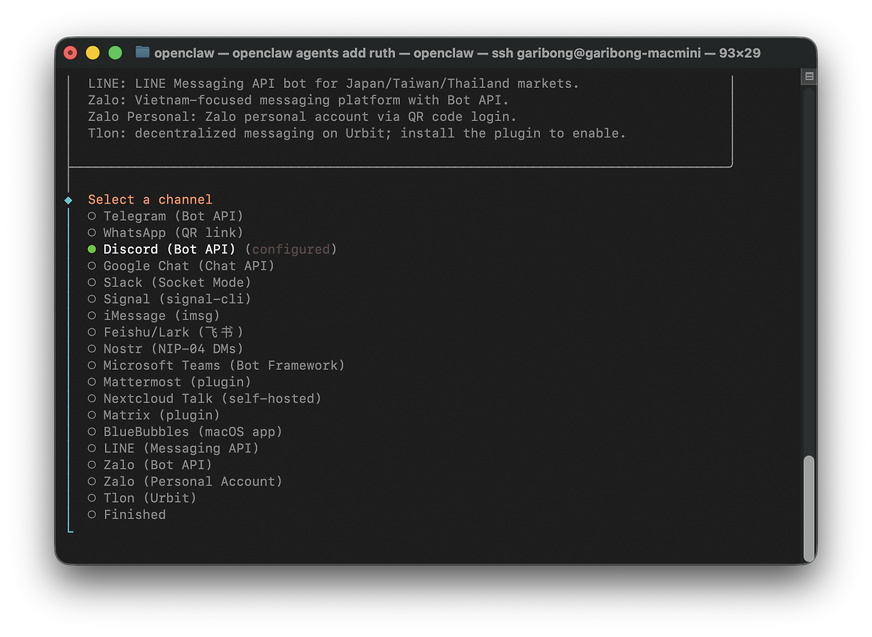Pick the Matrix (plugin) channel

tap(154, 415)
